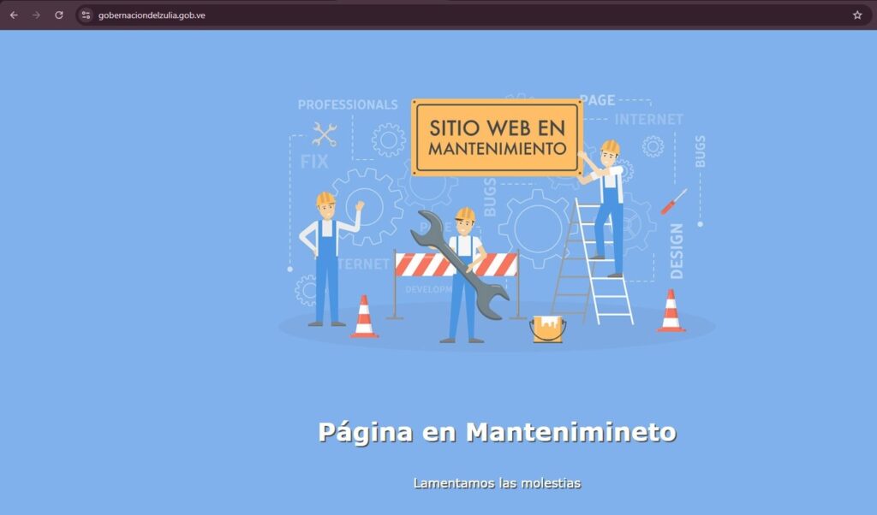Click the right traffic cone
877x515 pixels.
click(671, 311)
